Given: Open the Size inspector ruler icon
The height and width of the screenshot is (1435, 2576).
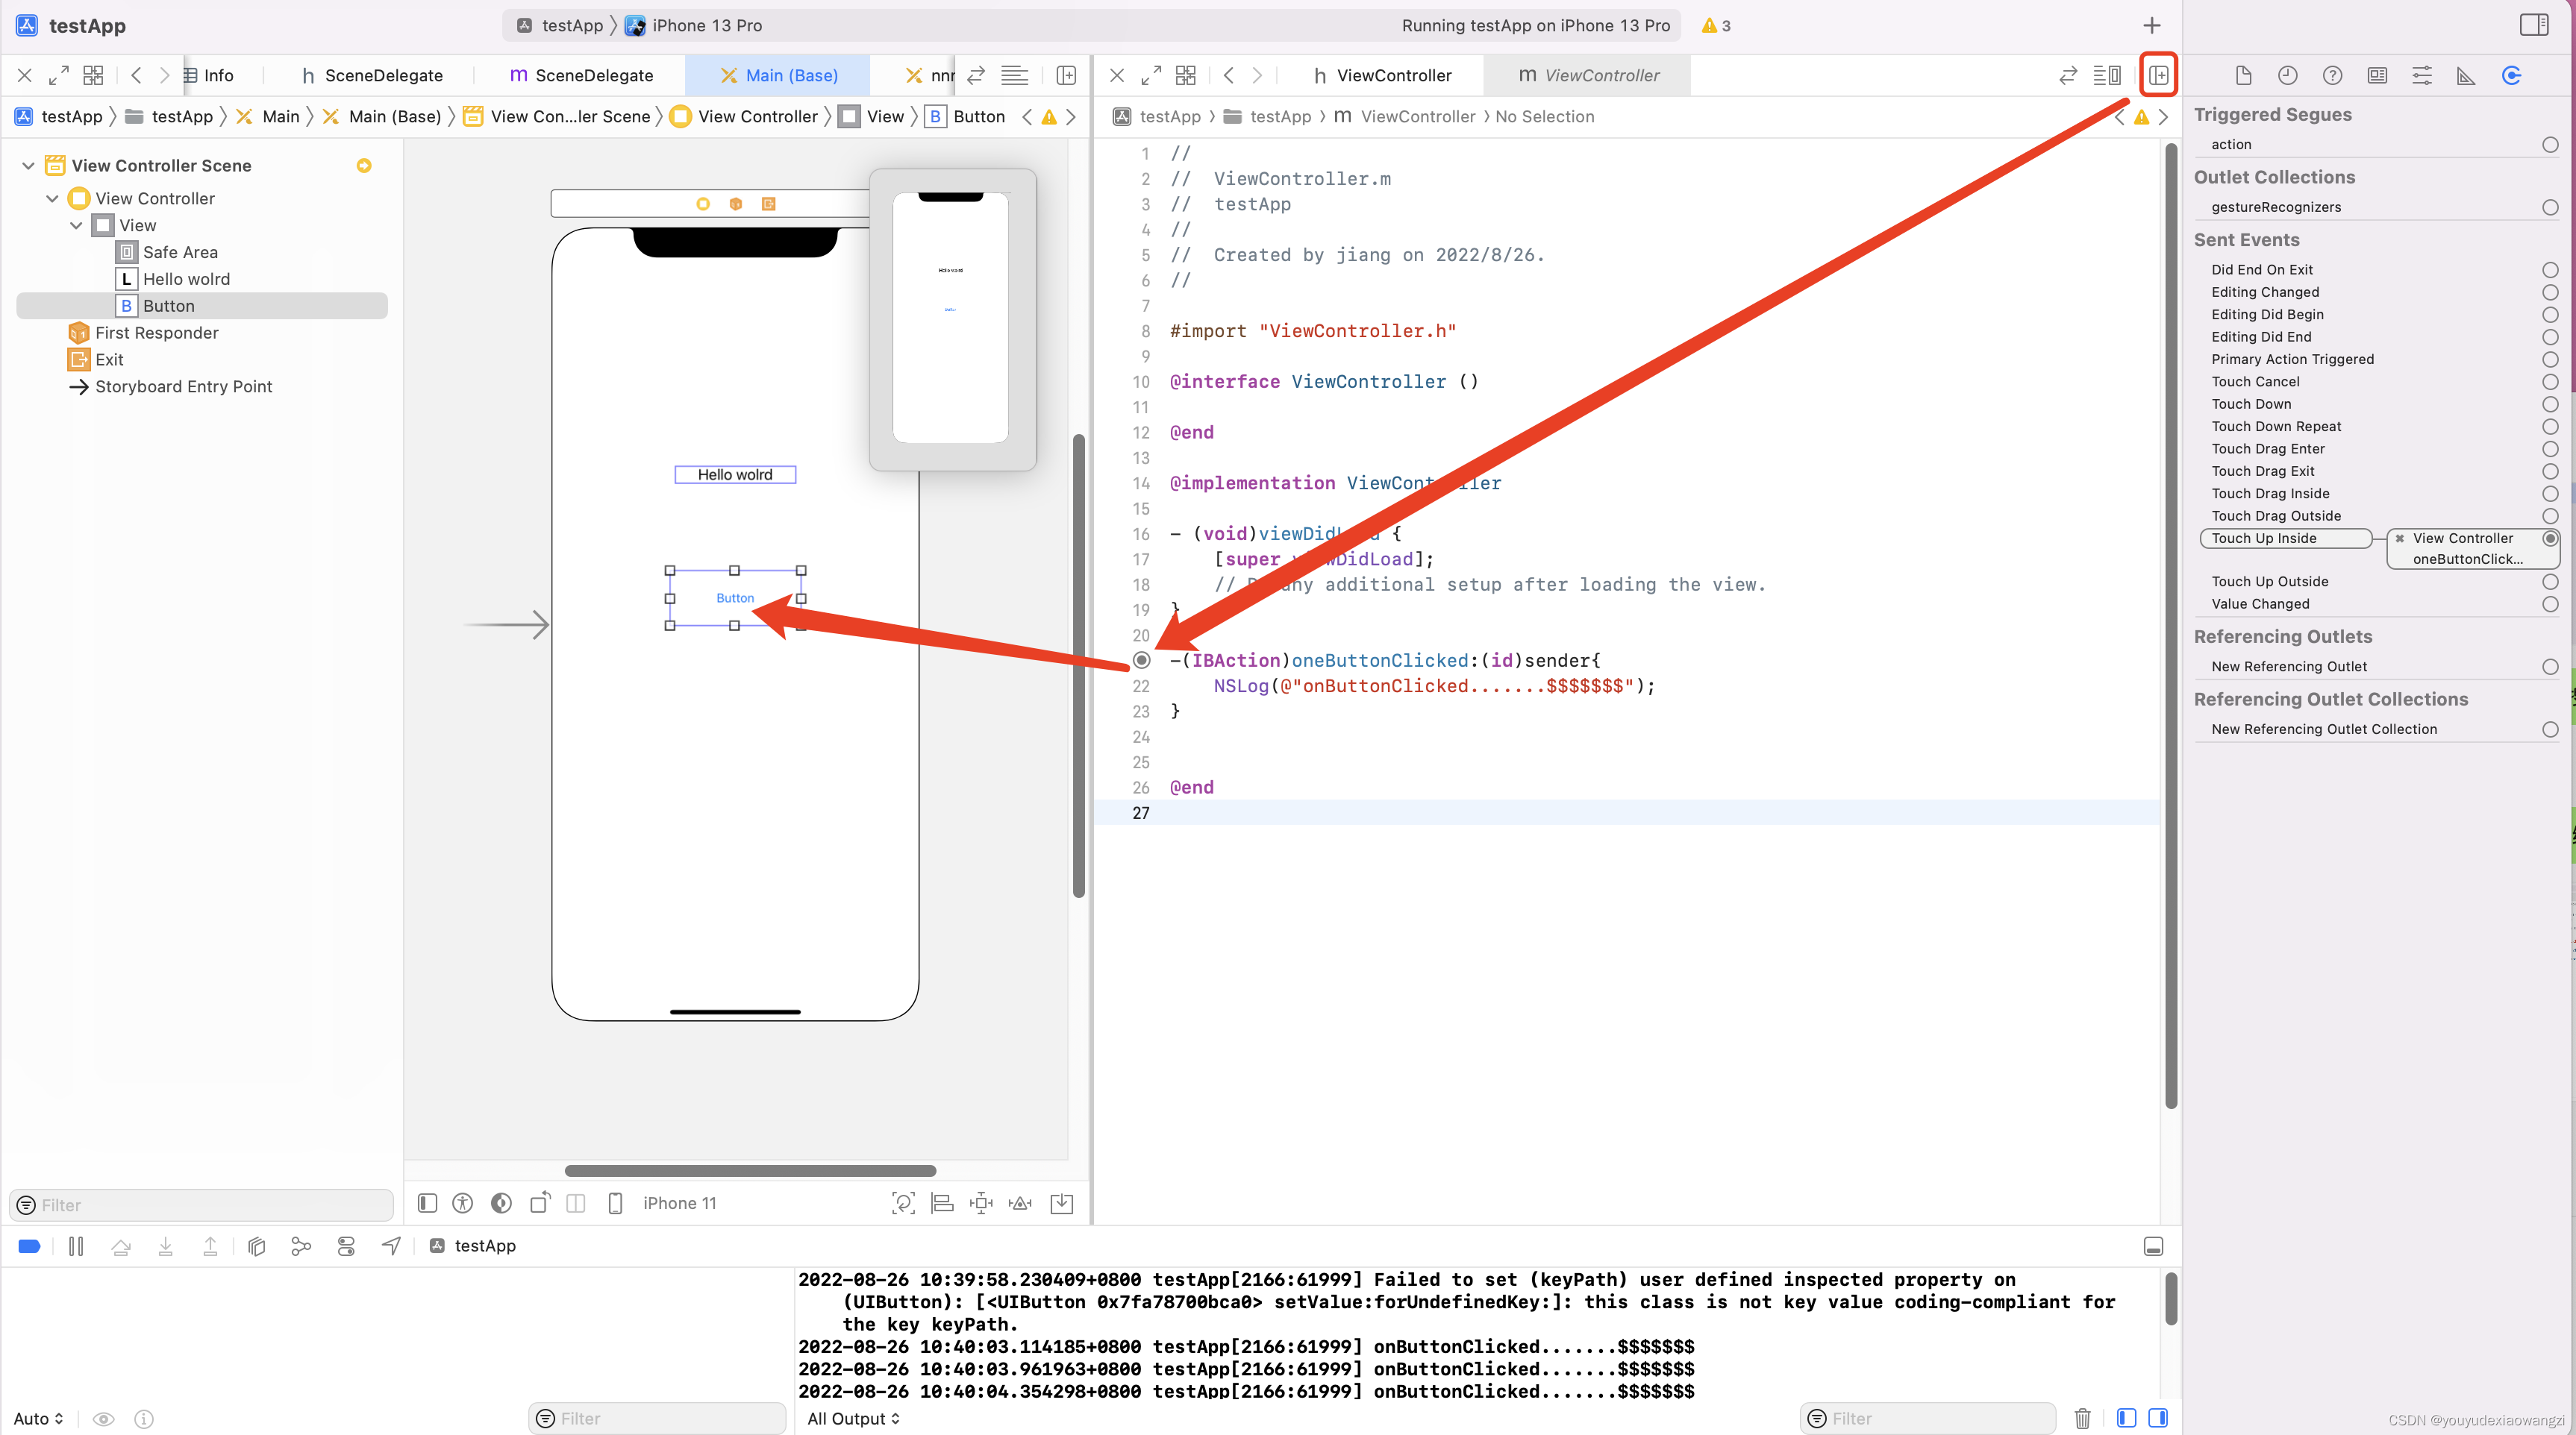Looking at the screenshot, I should point(2465,76).
